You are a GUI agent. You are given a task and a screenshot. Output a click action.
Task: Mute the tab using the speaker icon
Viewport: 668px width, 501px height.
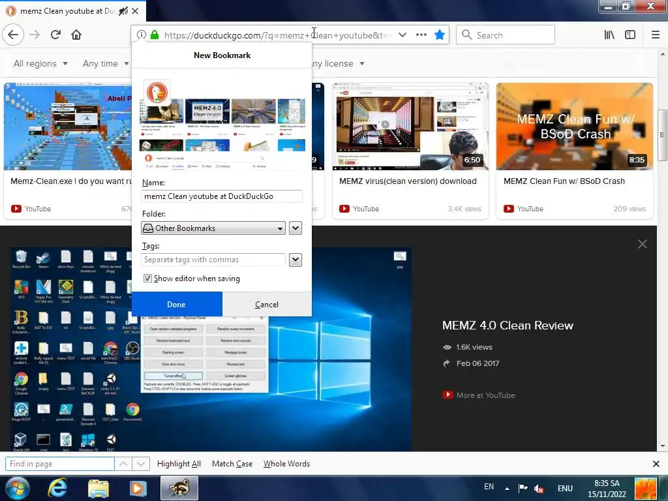click(x=123, y=11)
